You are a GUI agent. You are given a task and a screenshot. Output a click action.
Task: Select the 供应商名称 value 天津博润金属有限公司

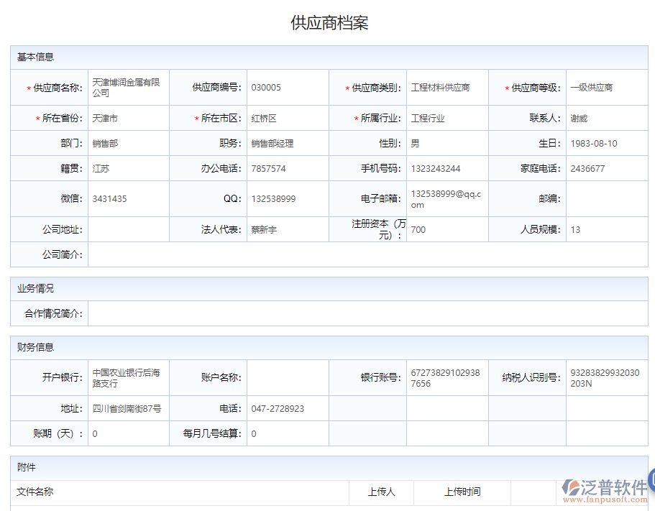126,87
